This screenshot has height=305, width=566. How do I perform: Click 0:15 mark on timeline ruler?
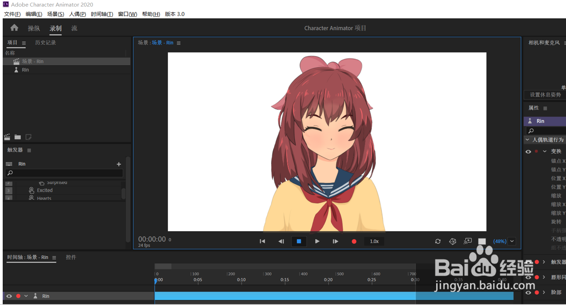285,280
